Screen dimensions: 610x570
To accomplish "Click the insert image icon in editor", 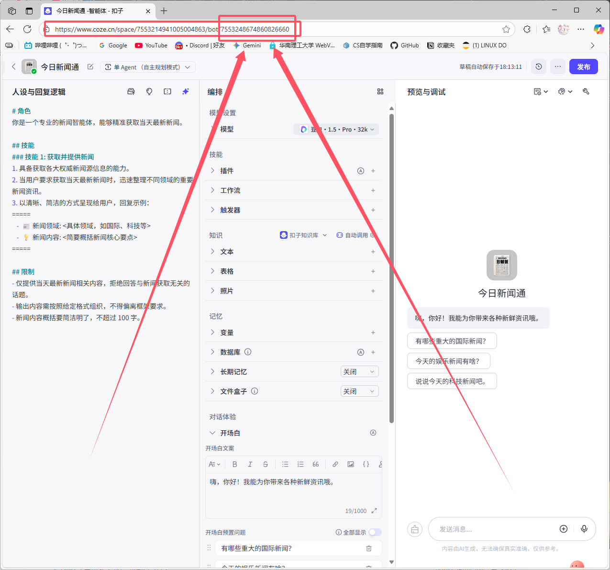I will pyautogui.click(x=351, y=464).
